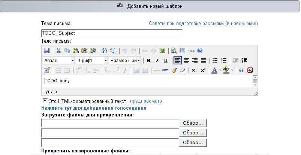Screen dimensions: 301x155
Task: Open Find and Replace (A-to-B icon)
Action: [113, 51]
